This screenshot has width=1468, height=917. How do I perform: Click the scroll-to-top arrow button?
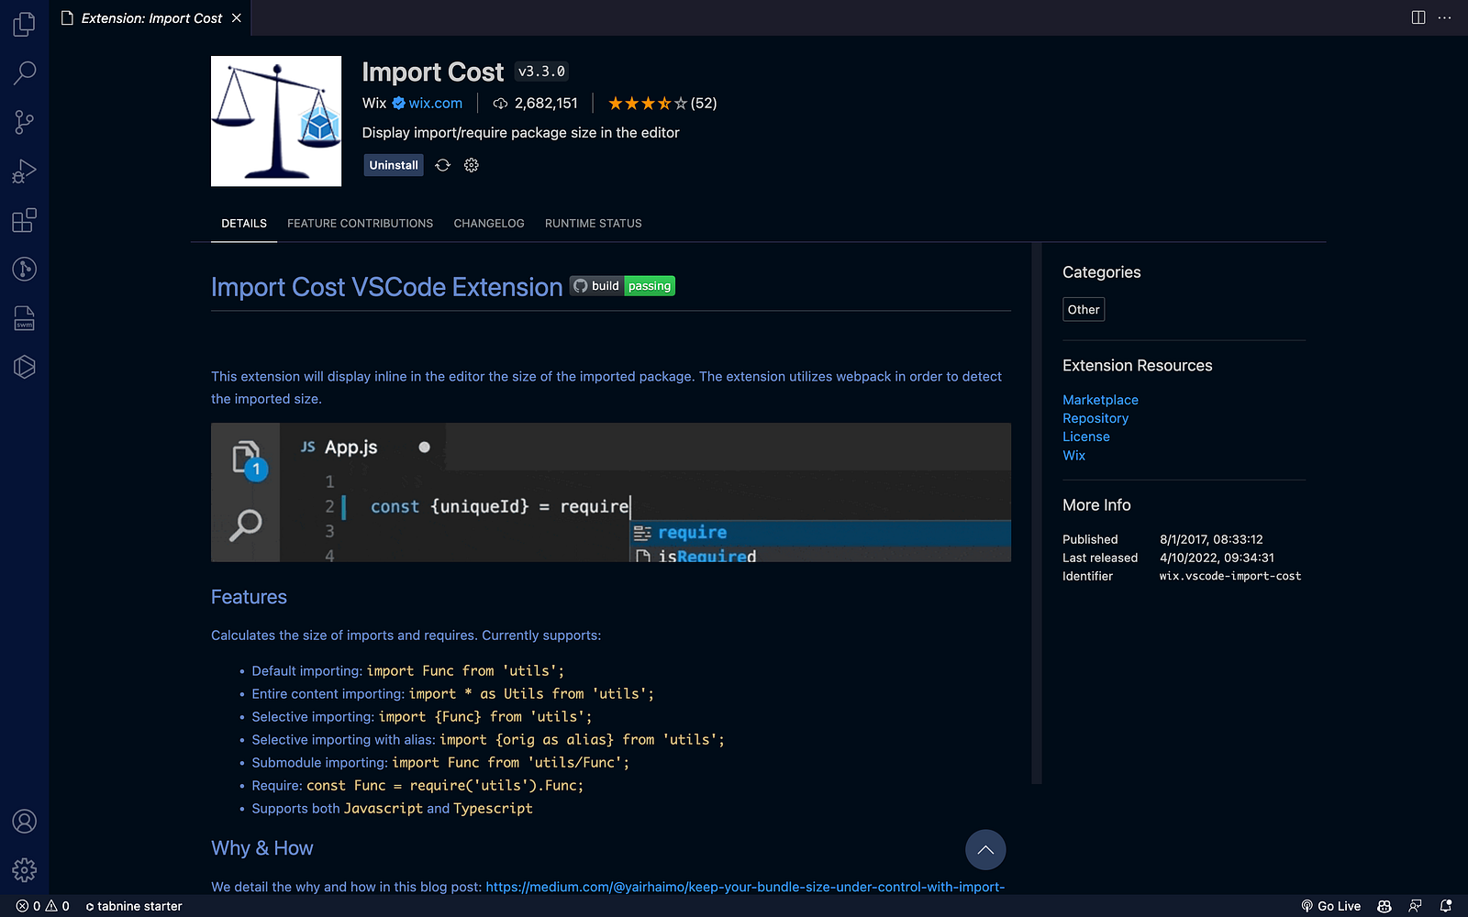click(985, 850)
